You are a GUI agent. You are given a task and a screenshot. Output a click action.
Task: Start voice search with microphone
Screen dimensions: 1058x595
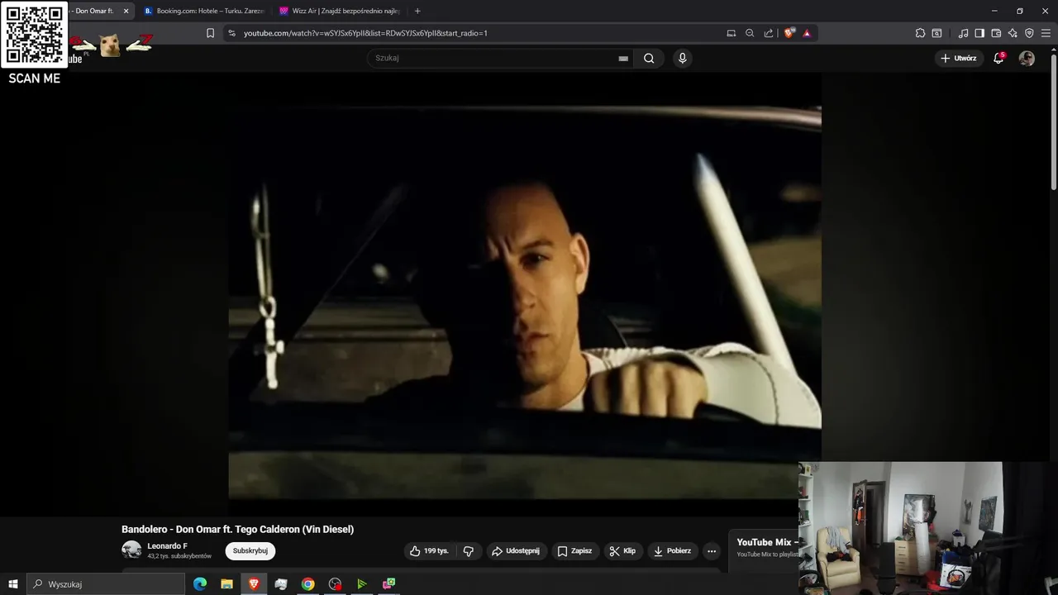682,58
